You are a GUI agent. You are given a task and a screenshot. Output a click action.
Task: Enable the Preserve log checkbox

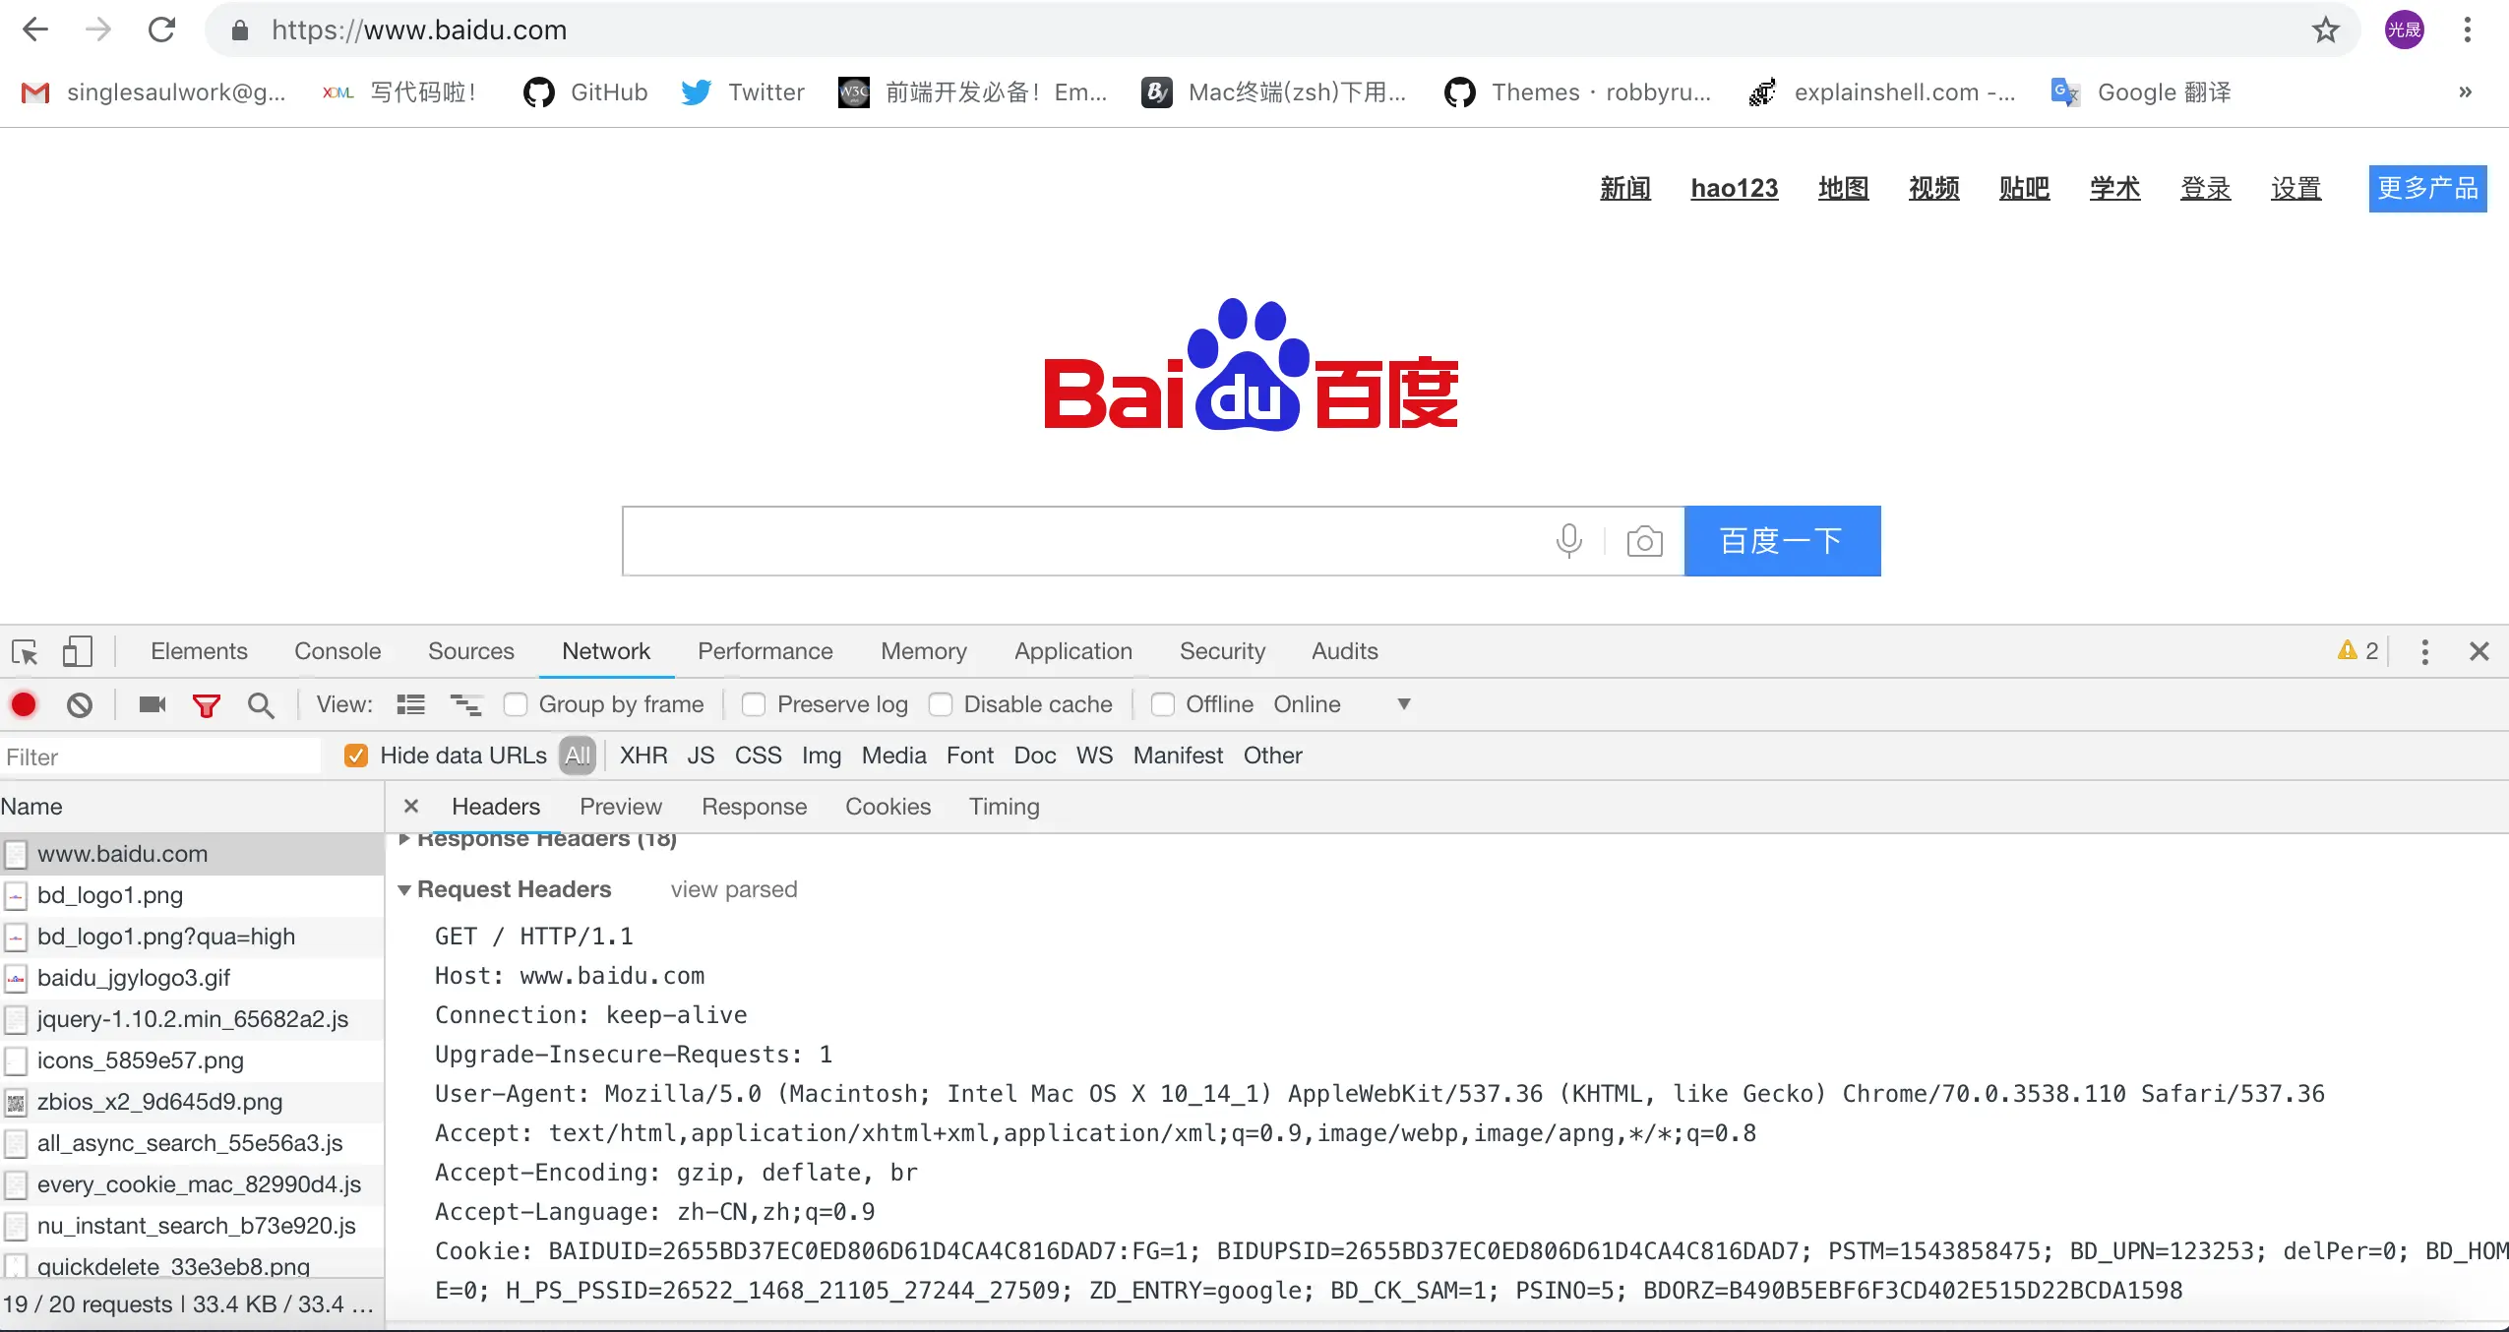pyautogui.click(x=754, y=704)
